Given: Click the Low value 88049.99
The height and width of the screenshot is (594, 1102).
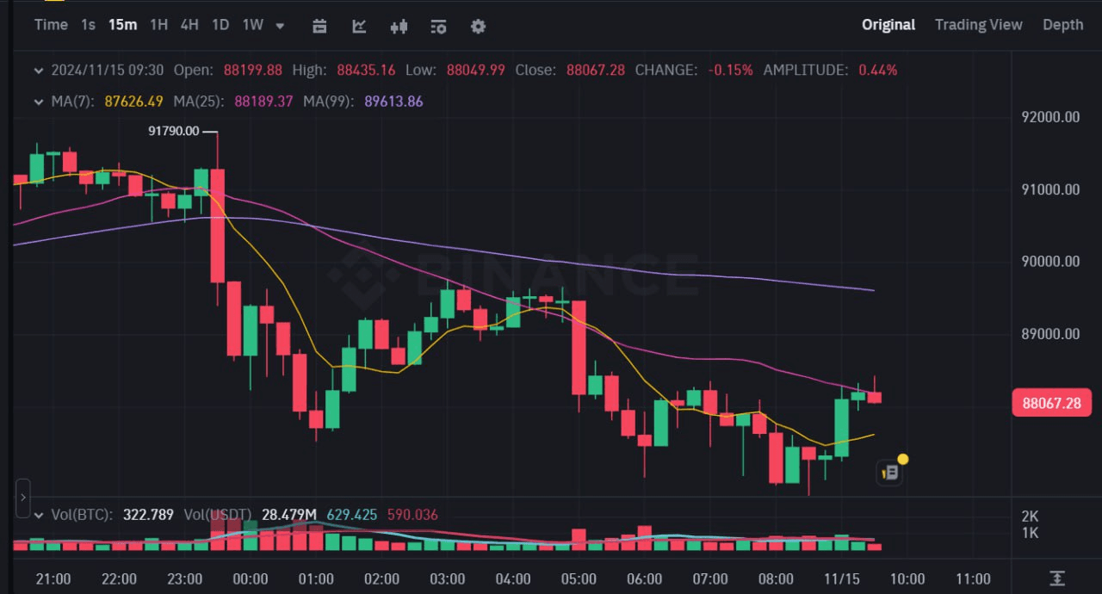Looking at the screenshot, I should click(475, 70).
